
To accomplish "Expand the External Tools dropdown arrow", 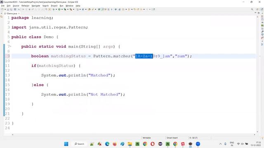I will [73, 9].
